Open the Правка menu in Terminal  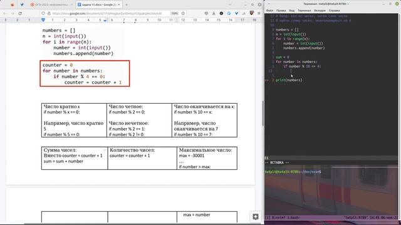click(x=281, y=11)
